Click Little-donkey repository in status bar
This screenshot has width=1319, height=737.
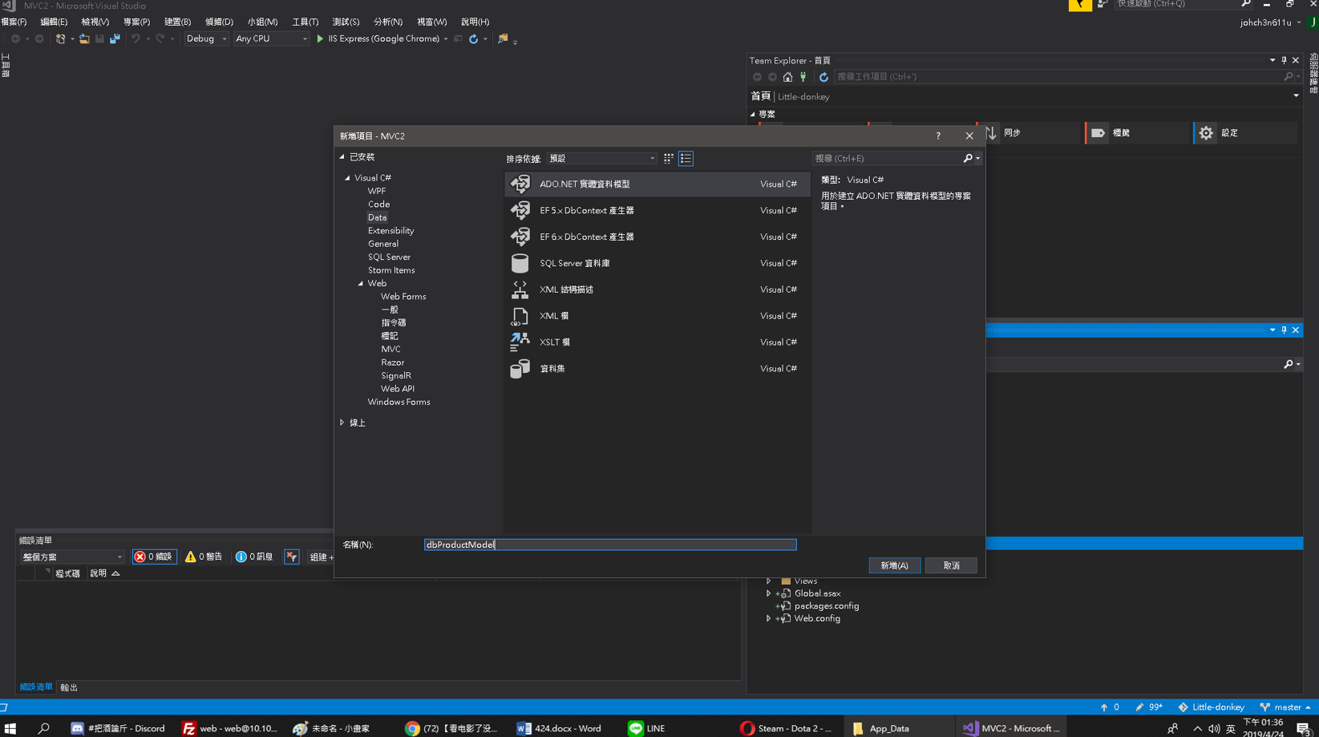click(1212, 707)
